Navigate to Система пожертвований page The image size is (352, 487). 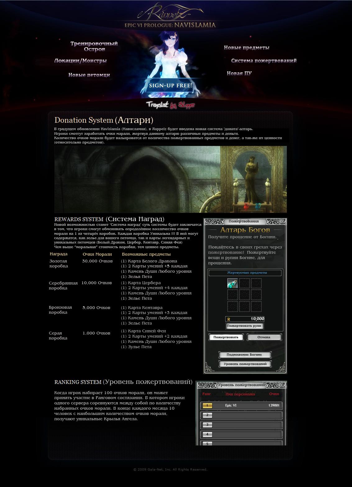coord(264,61)
